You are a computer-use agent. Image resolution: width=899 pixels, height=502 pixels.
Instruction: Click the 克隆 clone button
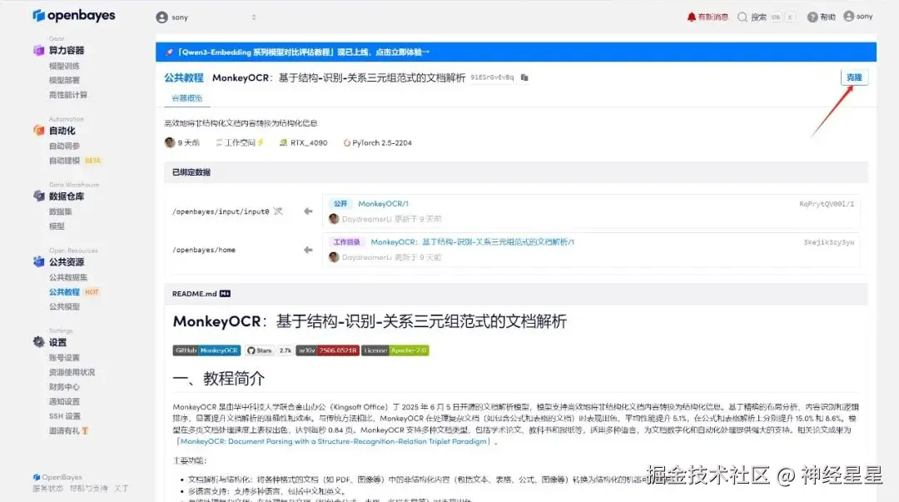pyautogui.click(x=855, y=76)
